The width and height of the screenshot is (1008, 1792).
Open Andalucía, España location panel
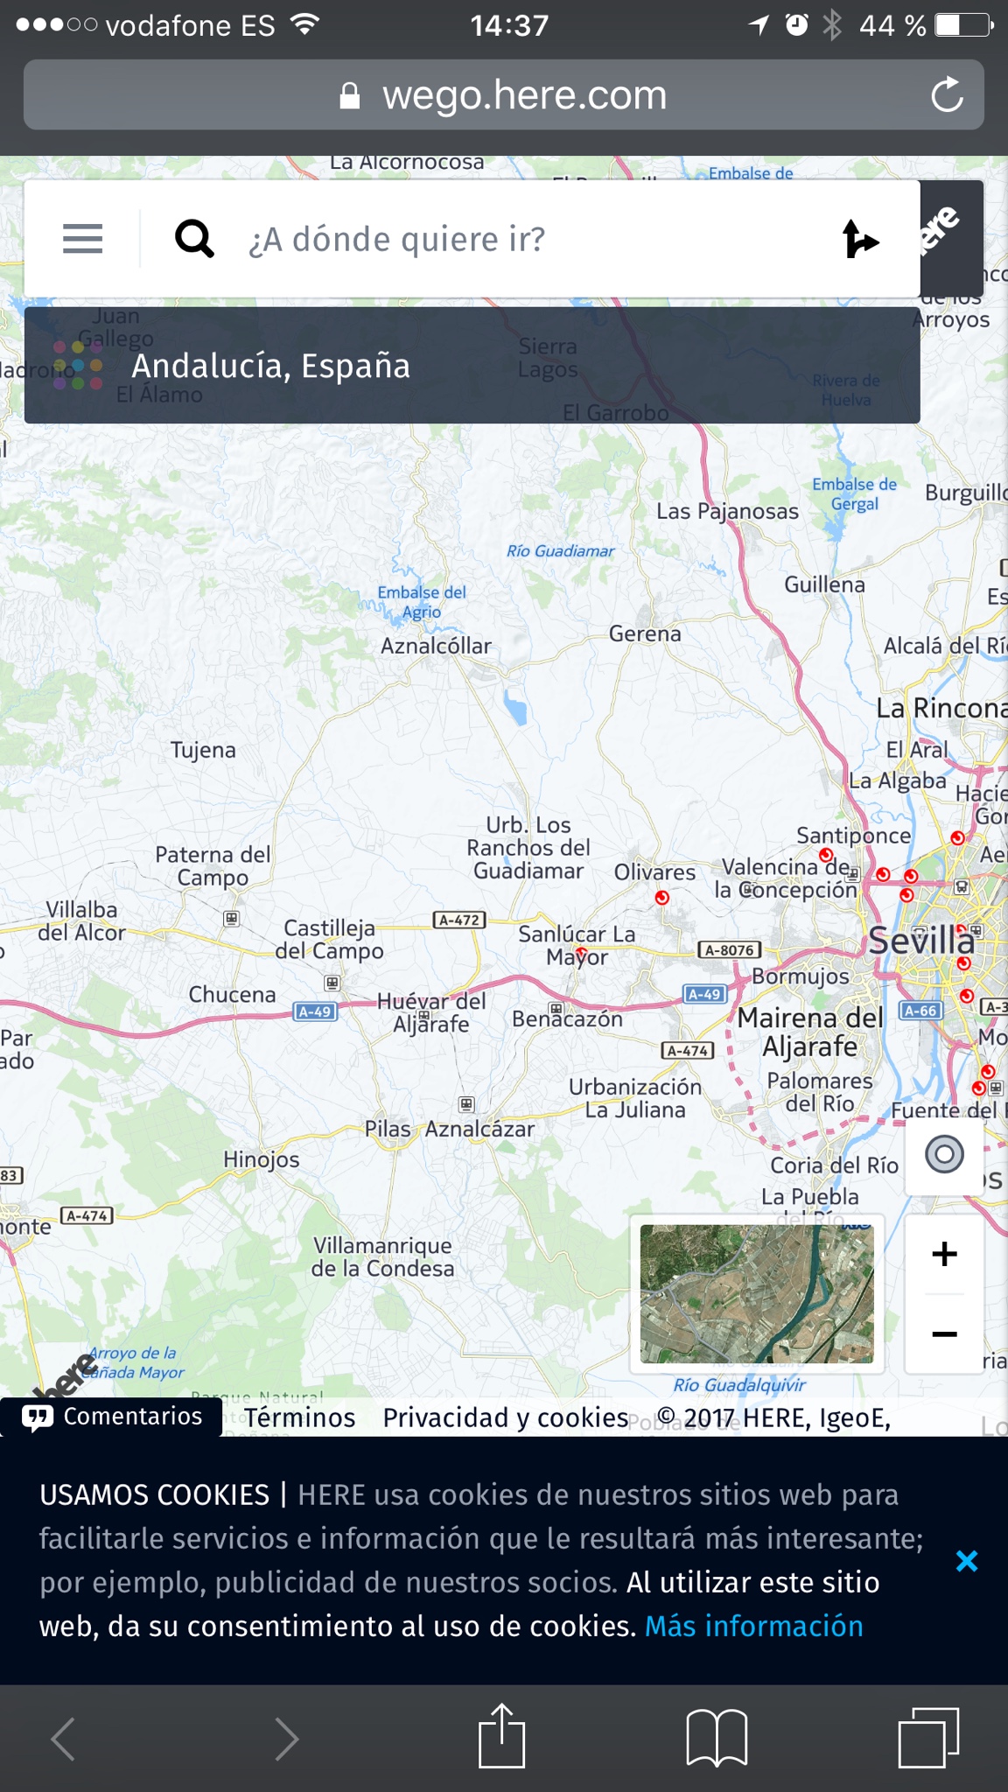pos(472,366)
